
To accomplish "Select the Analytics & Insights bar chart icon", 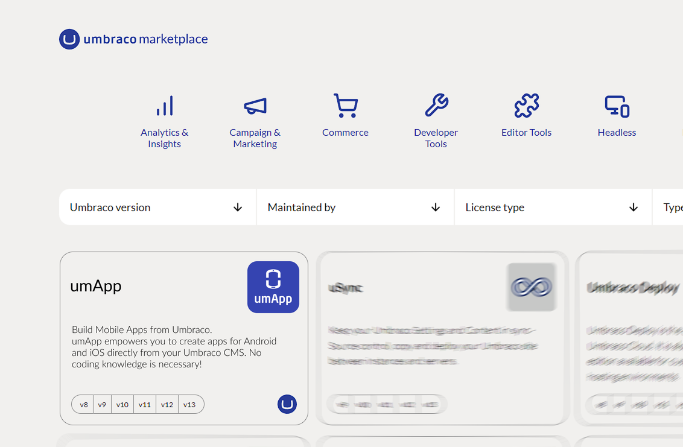I will click(165, 106).
